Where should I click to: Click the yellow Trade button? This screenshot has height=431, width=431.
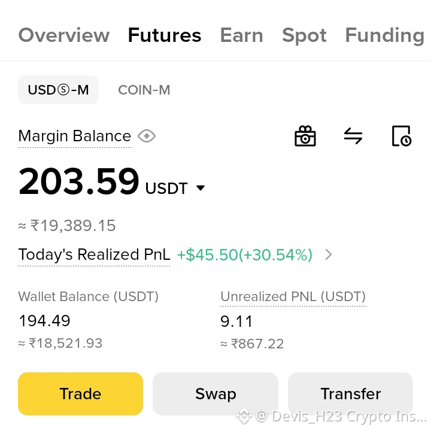(x=81, y=394)
